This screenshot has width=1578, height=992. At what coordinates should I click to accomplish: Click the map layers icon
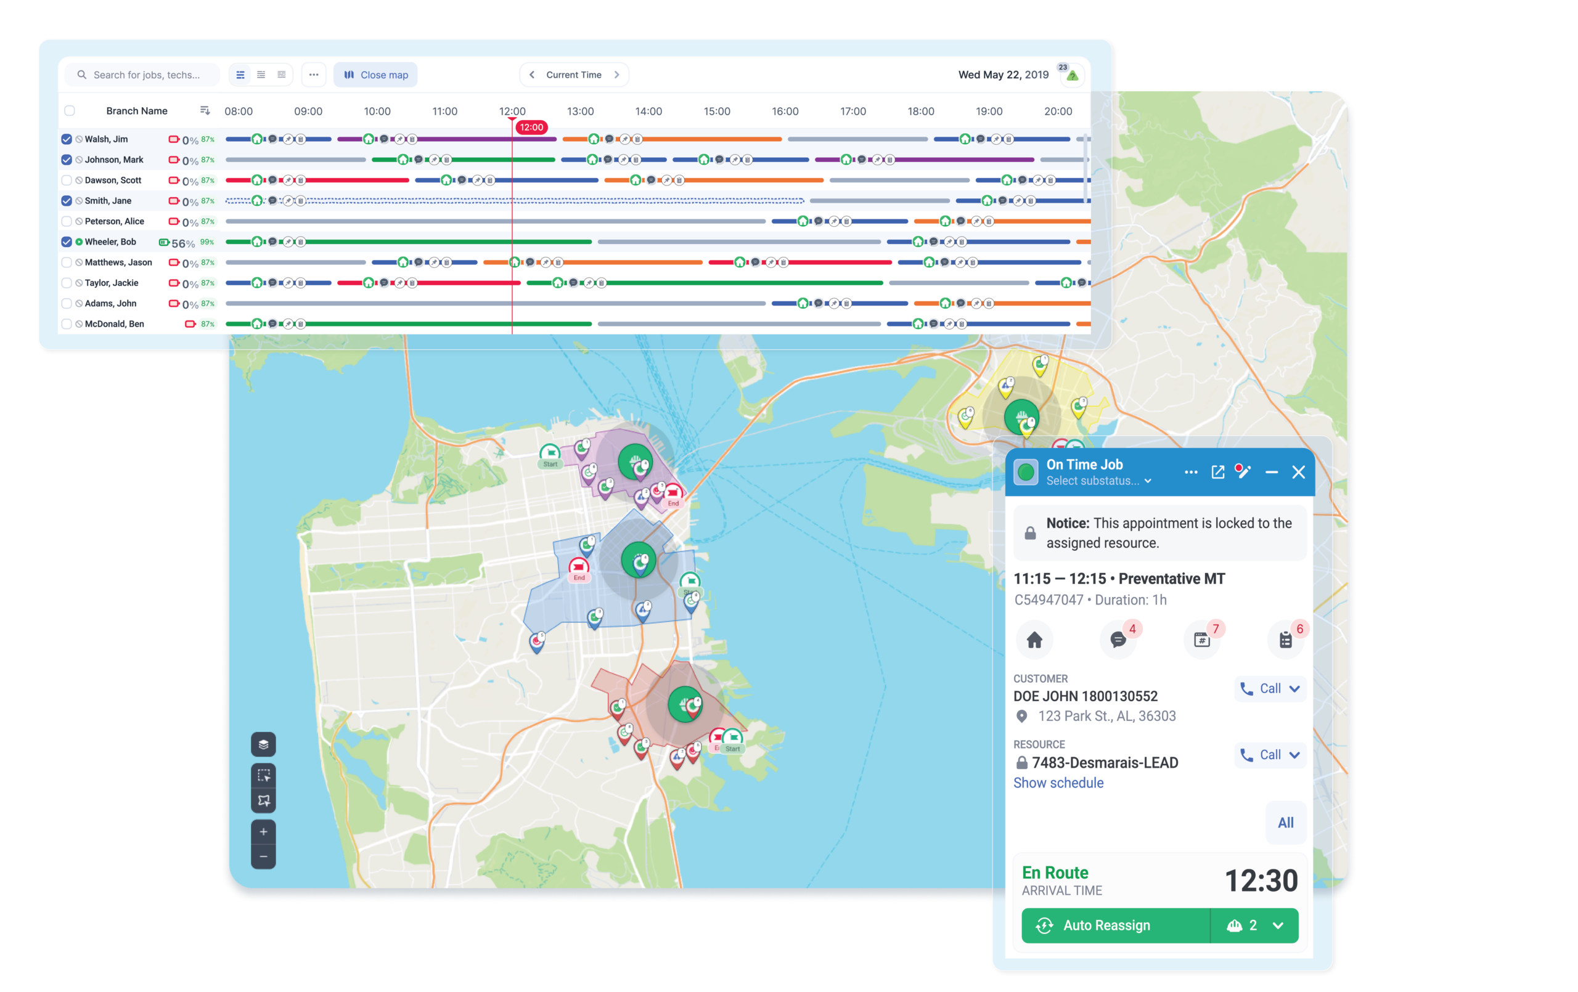[263, 744]
